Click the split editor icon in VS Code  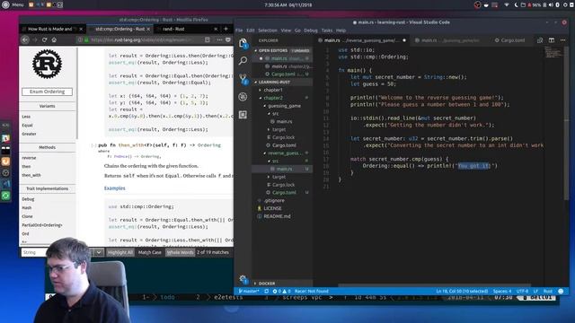point(551,40)
